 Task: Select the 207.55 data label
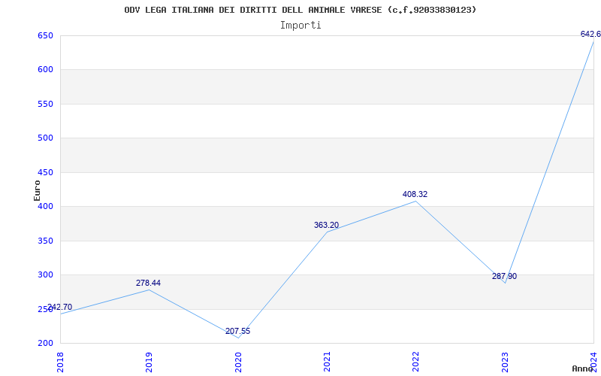(x=237, y=331)
